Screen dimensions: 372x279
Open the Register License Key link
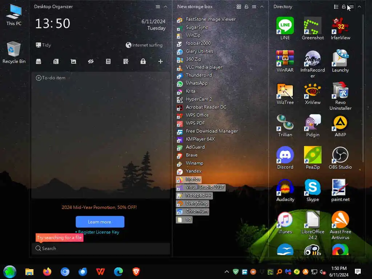click(98, 232)
